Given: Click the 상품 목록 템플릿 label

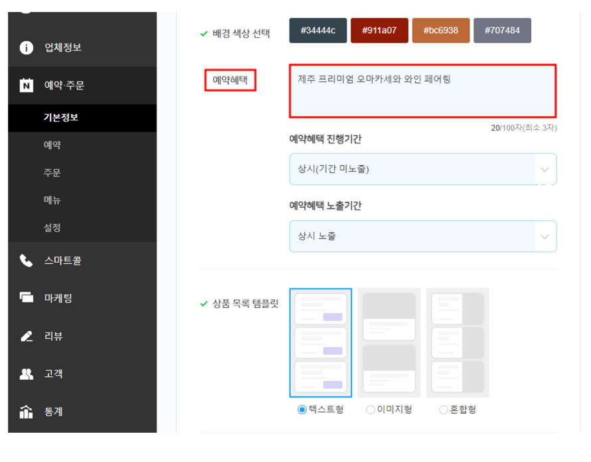Looking at the screenshot, I should pyautogui.click(x=246, y=304).
